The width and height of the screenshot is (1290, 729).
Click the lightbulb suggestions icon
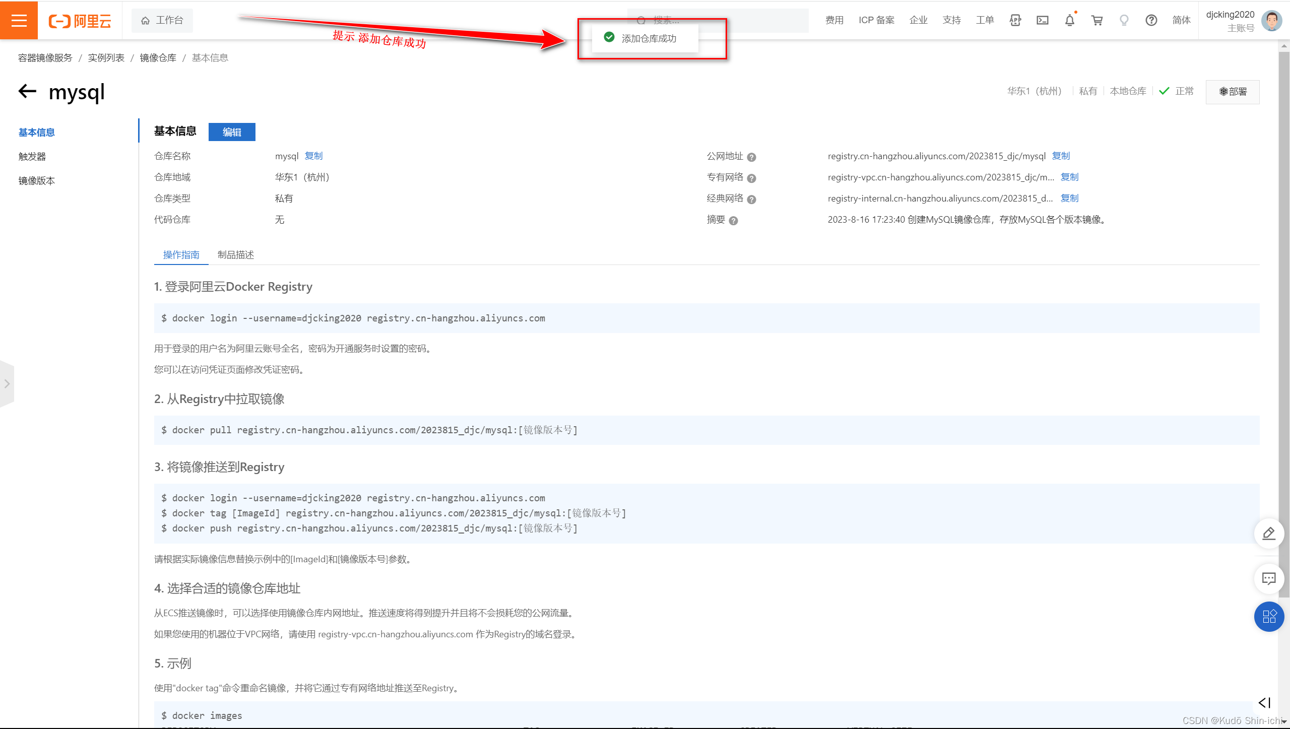[1124, 20]
